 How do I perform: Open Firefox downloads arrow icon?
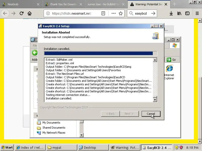coord(171,13)
